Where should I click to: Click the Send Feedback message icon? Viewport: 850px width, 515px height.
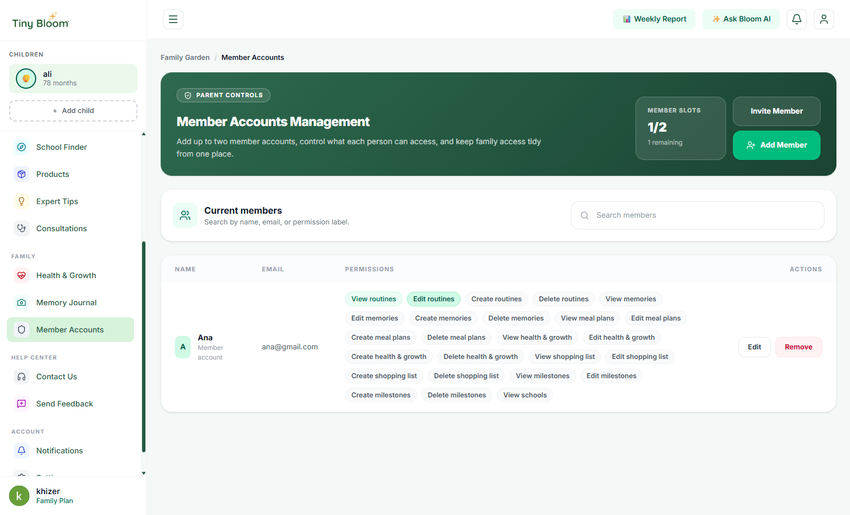pos(22,404)
